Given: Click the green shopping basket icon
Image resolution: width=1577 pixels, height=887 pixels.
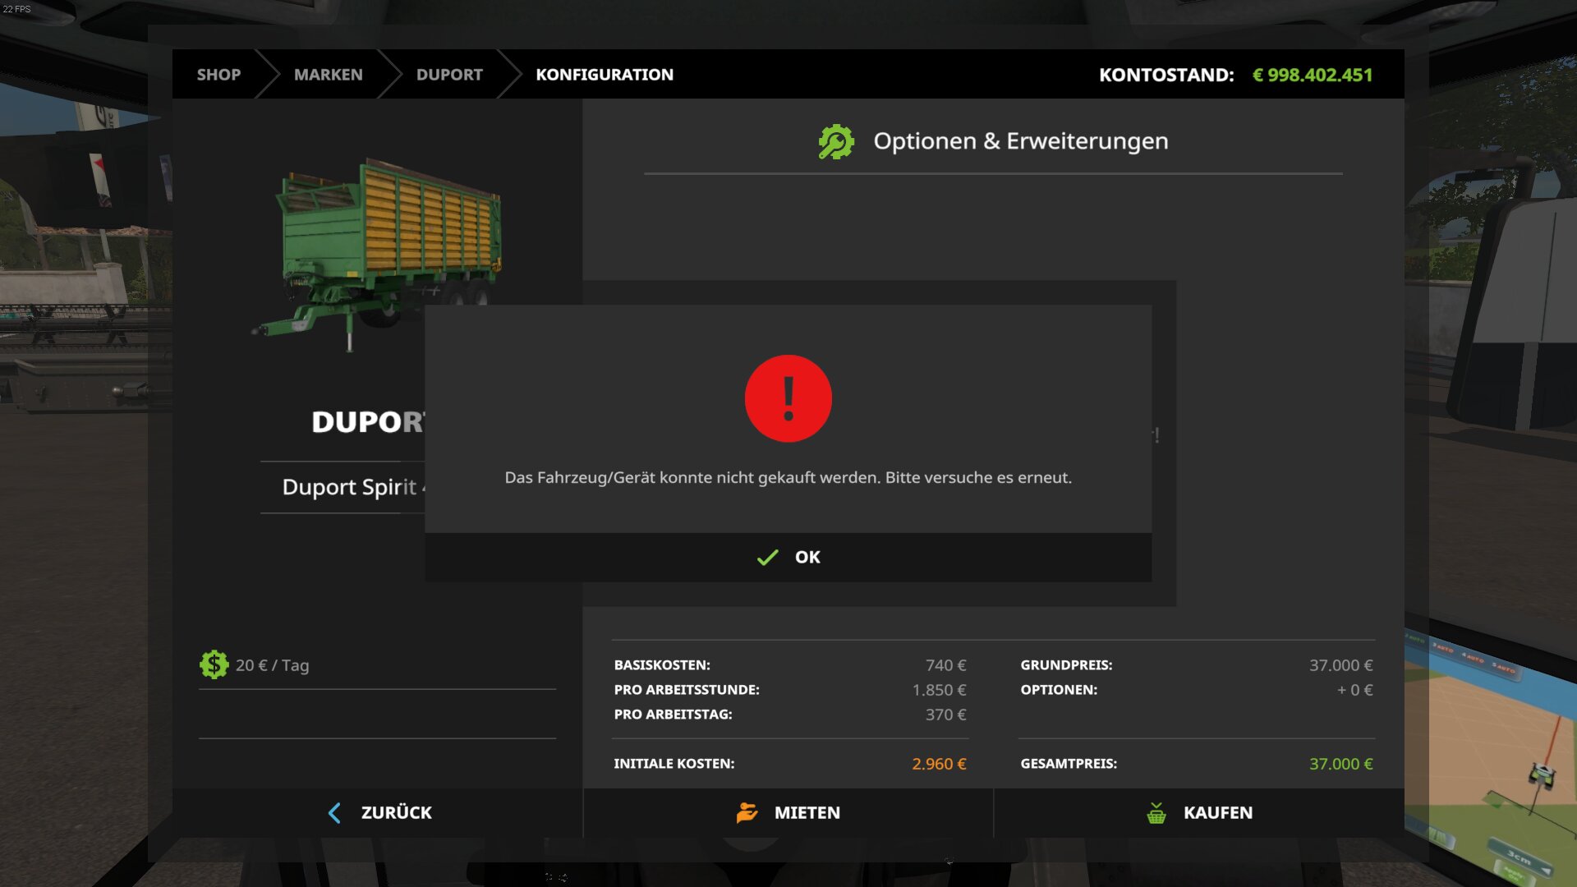Looking at the screenshot, I should (x=1156, y=813).
